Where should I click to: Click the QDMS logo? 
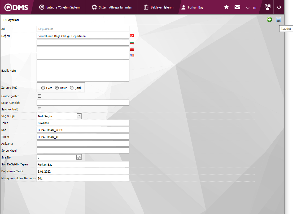(x=16, y=7)
